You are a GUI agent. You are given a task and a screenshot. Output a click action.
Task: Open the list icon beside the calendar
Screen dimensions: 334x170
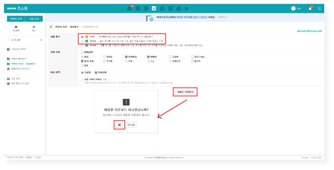[x=146, y=8]
